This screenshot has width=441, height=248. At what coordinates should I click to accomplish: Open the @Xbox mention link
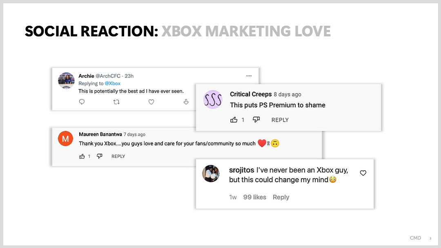click(113, 83)
